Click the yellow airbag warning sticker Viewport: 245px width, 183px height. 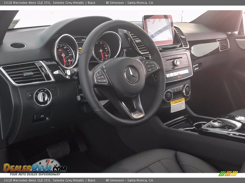[x=178, y=105]
